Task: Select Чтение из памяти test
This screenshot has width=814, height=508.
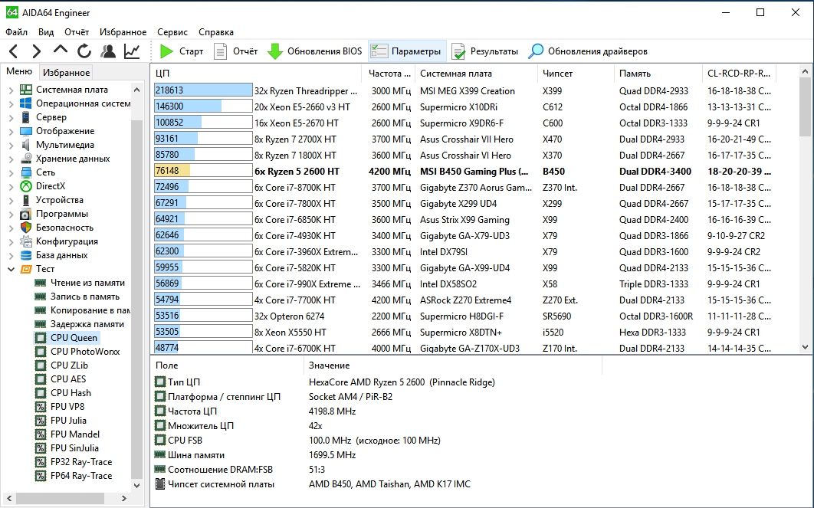Action: point(87,283)
